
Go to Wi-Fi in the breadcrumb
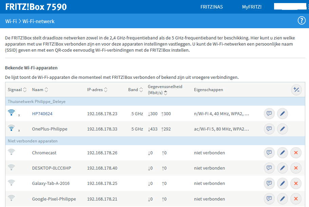[x=11, y=21]
